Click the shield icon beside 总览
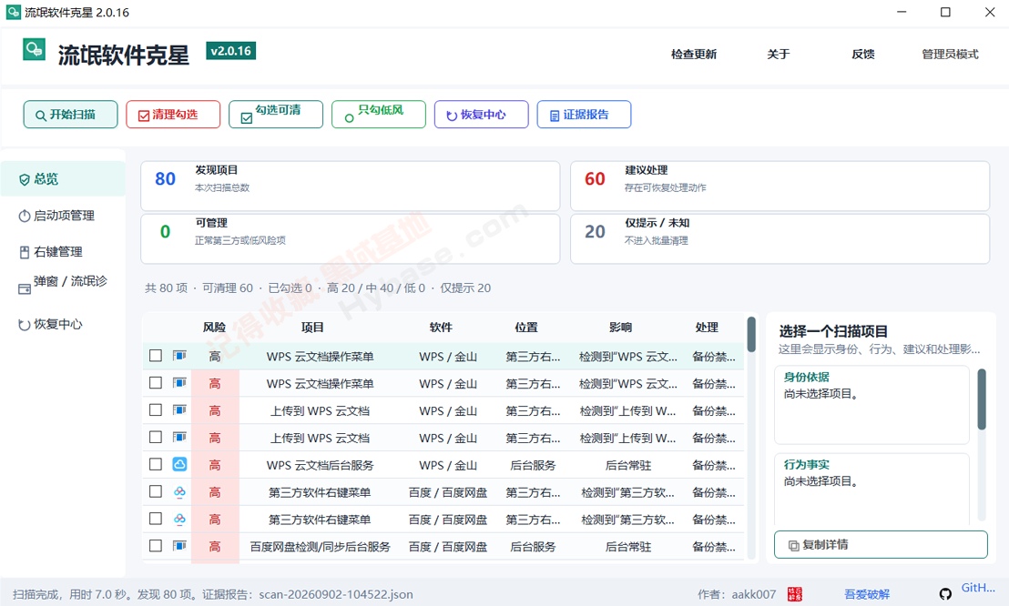Image resolution: width=1009 pixels, height=606 pixels. pos(25,179)
